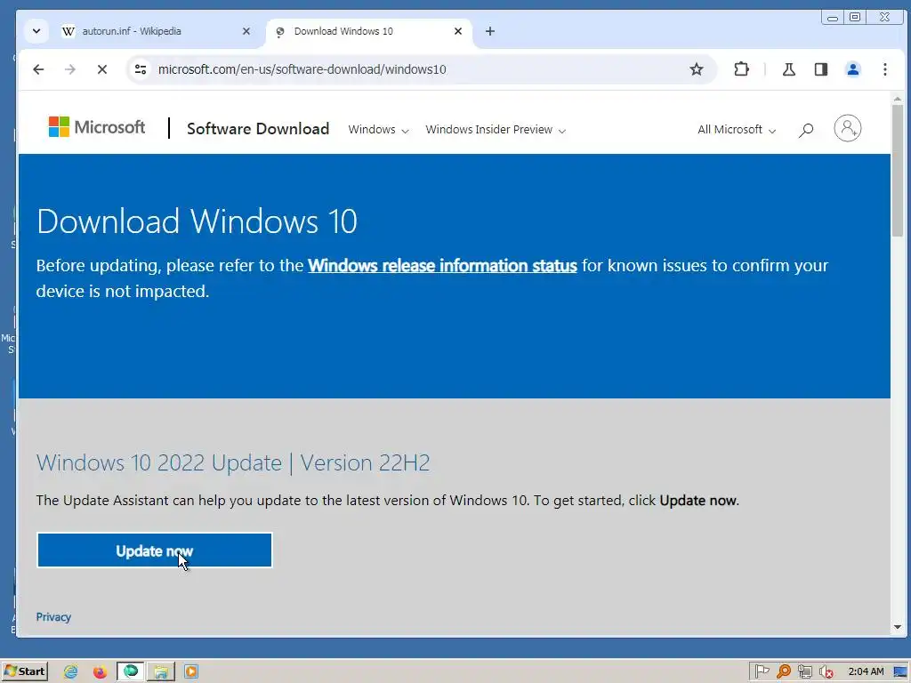
Task: Open a new browser tab
Action: click(x=490, y=31)
